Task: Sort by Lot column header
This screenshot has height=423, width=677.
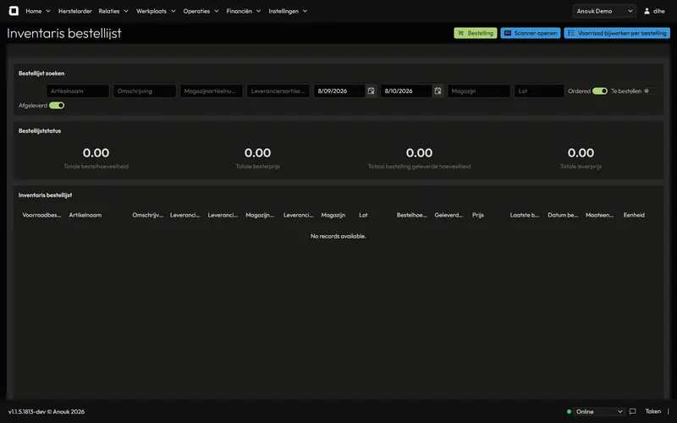Action: tap(363, 215)
